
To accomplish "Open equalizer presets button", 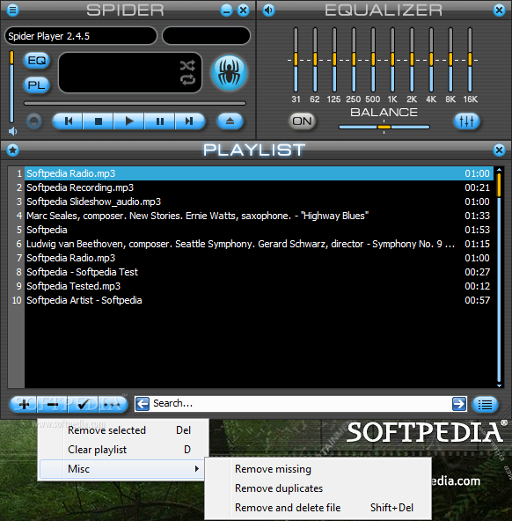I will (466, 121).
